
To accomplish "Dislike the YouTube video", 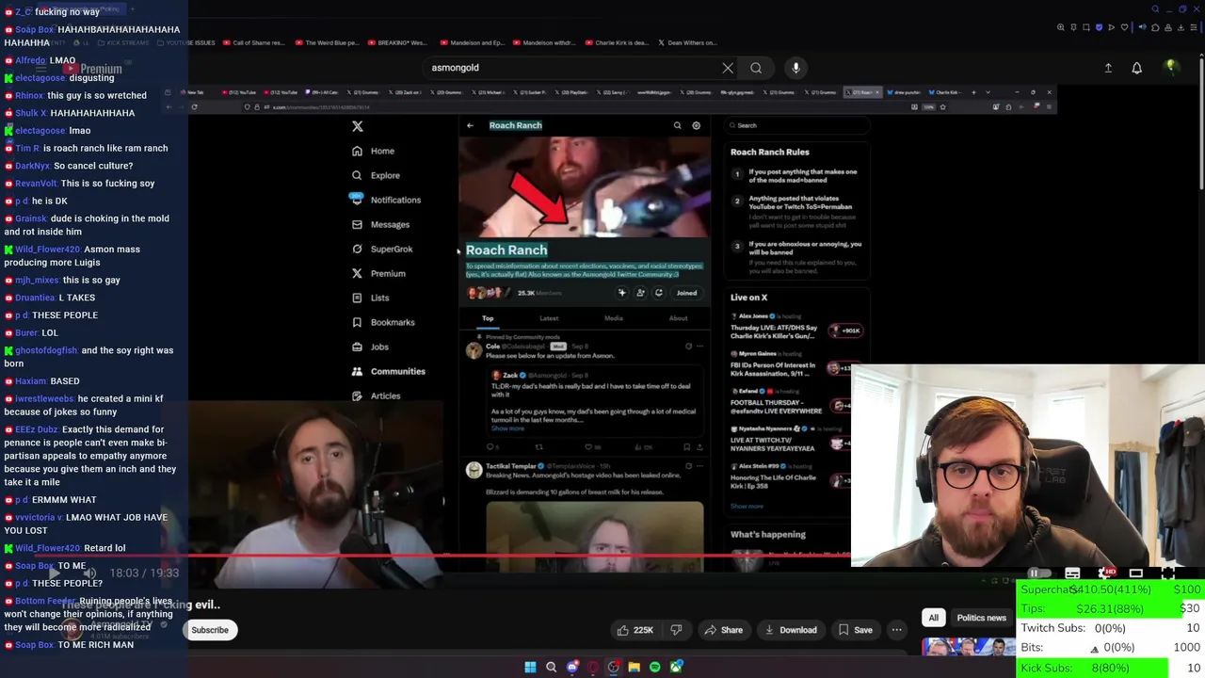I will point(676,630).
